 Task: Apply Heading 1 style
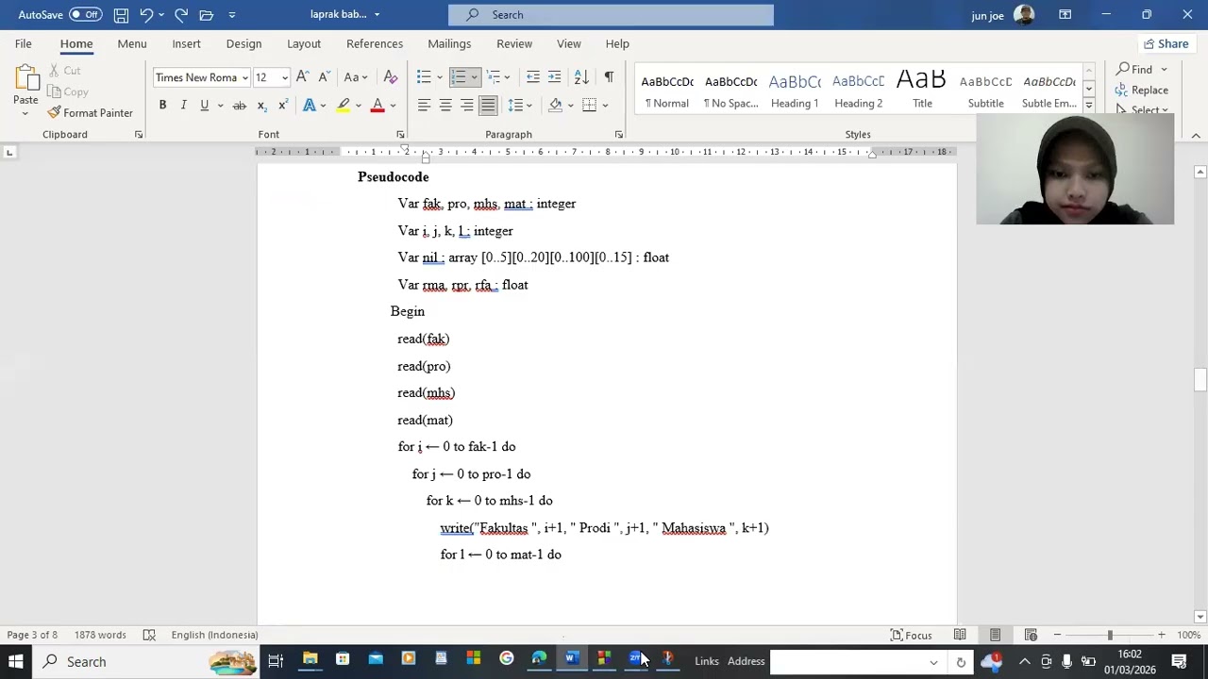click(795, 90)
